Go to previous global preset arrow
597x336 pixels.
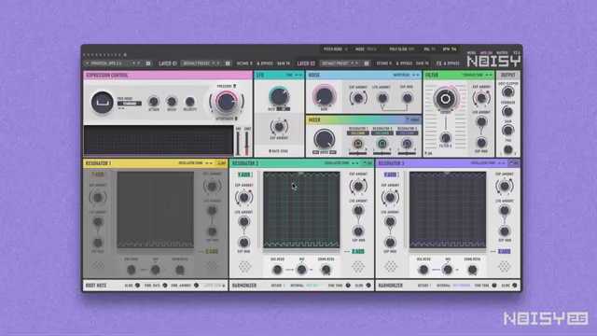[x=133, y=63]
